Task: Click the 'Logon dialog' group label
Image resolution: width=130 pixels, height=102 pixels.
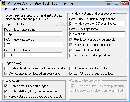Action: [x=13, y=63]
